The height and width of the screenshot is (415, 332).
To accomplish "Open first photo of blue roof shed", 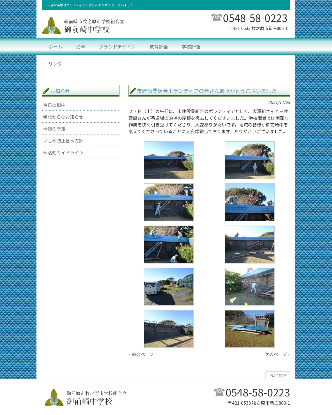I will click(169, 160).
